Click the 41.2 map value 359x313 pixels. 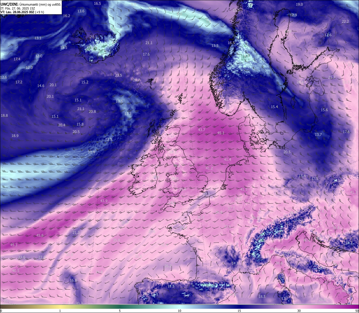point(209,168)
